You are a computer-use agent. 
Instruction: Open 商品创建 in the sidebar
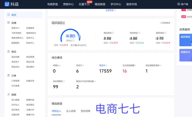coord(15,57)
